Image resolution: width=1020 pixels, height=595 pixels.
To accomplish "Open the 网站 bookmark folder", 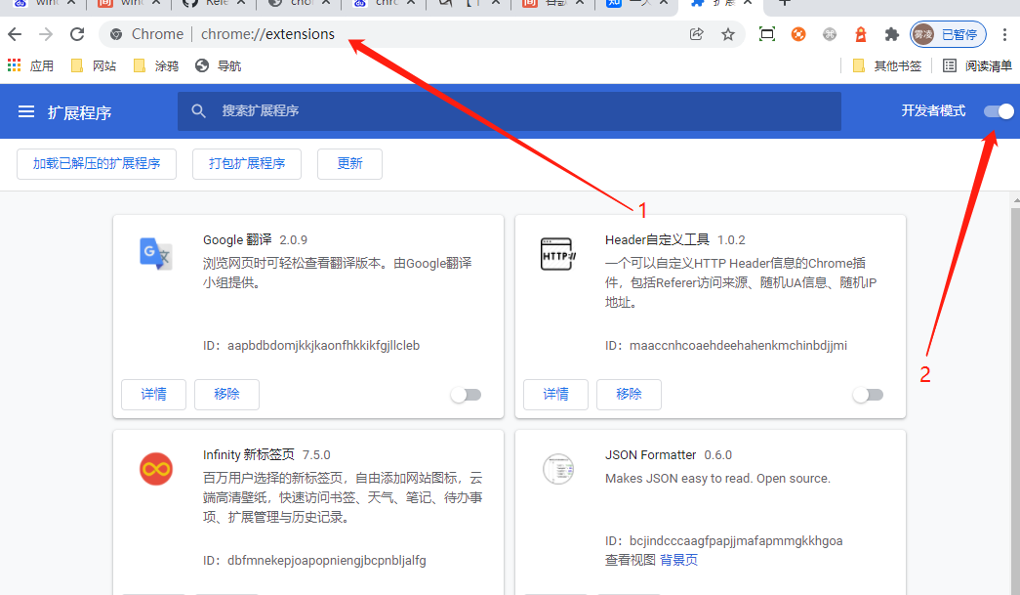I will click(94, 65).
